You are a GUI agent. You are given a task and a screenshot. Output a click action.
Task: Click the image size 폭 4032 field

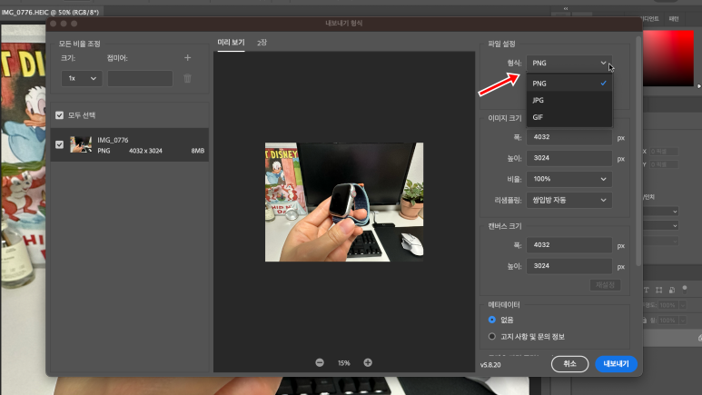coord(569,137)
